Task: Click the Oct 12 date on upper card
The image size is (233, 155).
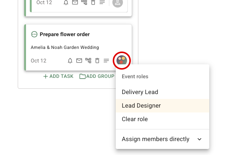Action: click(44, 3)
